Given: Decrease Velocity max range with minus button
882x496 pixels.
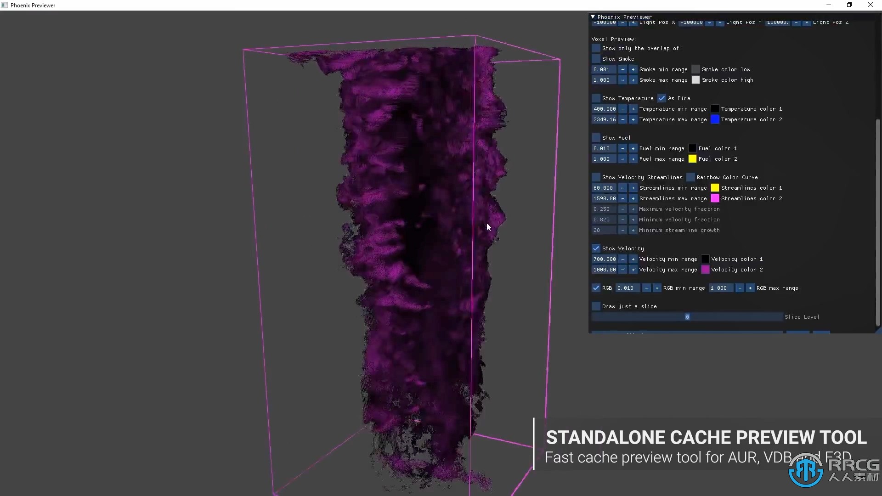Looking at the screenshot, I should [x=622, y=270].
